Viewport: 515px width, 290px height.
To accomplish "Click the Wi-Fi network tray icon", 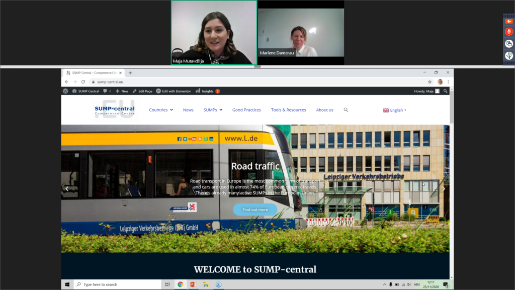I will click(x=403, y=284).
